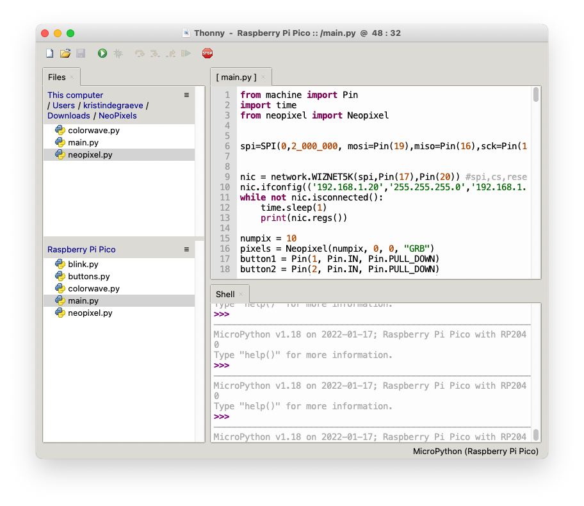Click the window title 'Thonny - Raspberry Pi Pico'
Image resolution: width=584 pixels, height=506 pixels.
(x=297, y=33)
